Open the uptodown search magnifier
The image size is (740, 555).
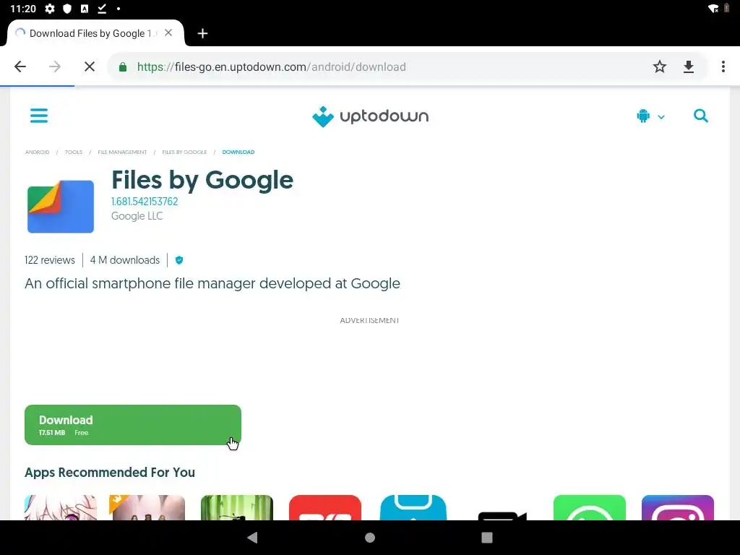tap(701, 116)
